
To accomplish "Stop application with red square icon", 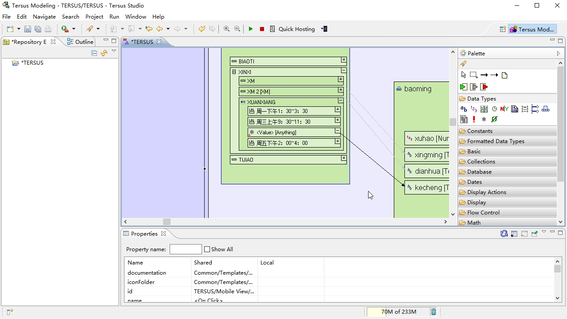I will [262, 29].
